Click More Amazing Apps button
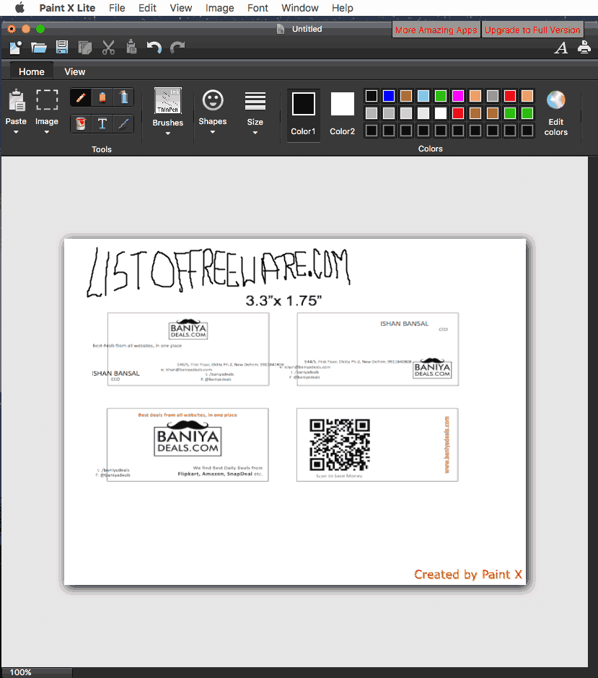This screenshot has width=598, height=678. point(436,30)
